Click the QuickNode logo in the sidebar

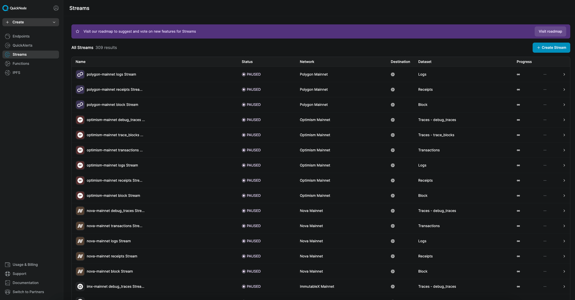point(15,8)
